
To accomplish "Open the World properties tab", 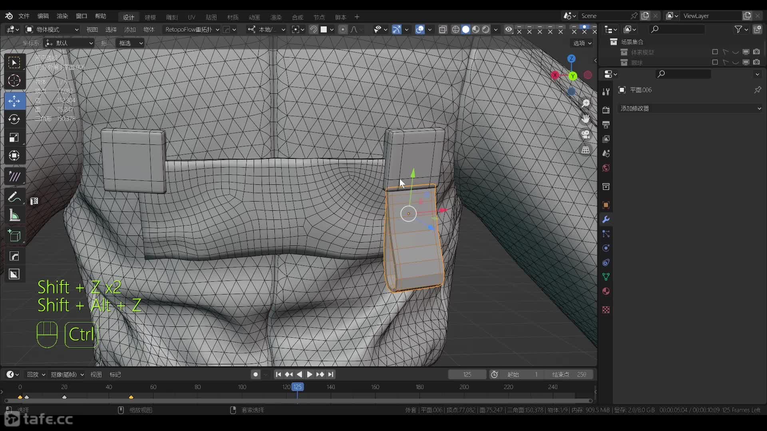I will (606, 168).
